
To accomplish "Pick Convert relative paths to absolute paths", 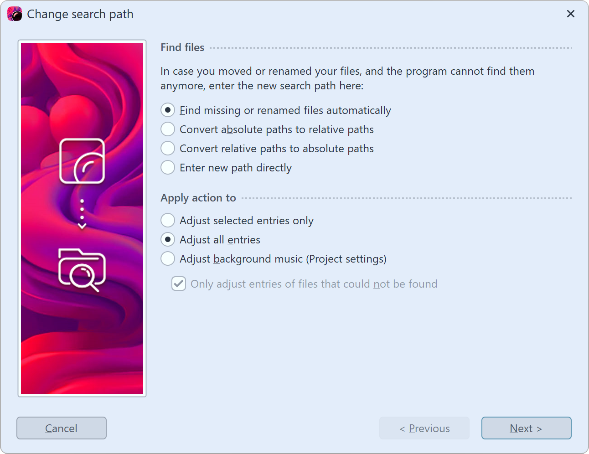I will [168, 149].
